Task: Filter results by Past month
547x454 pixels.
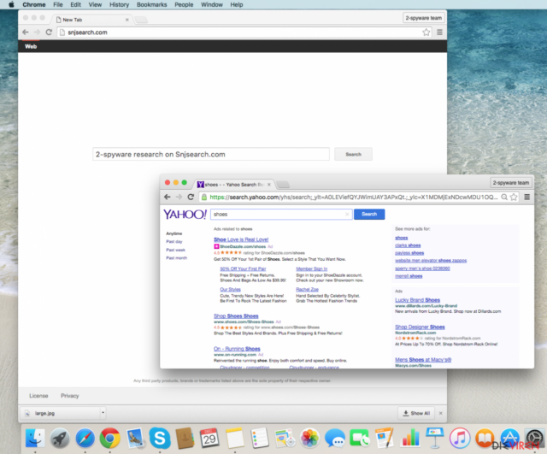Action: pos(177,258)
